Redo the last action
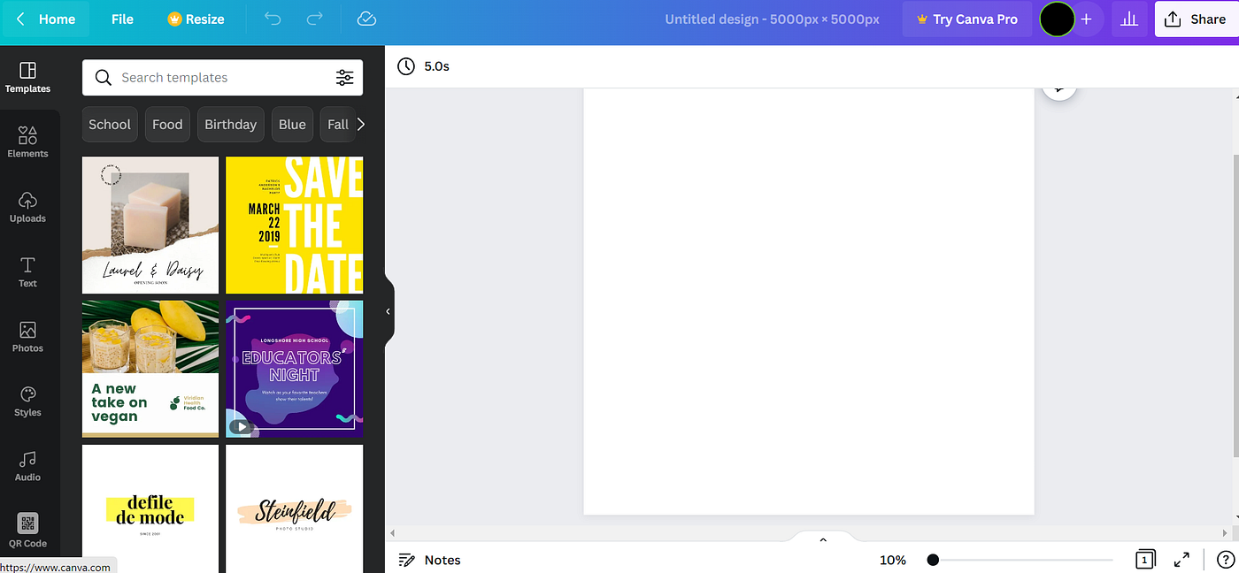The width and height of the screenshot is (1239, 573). (314, 19)
